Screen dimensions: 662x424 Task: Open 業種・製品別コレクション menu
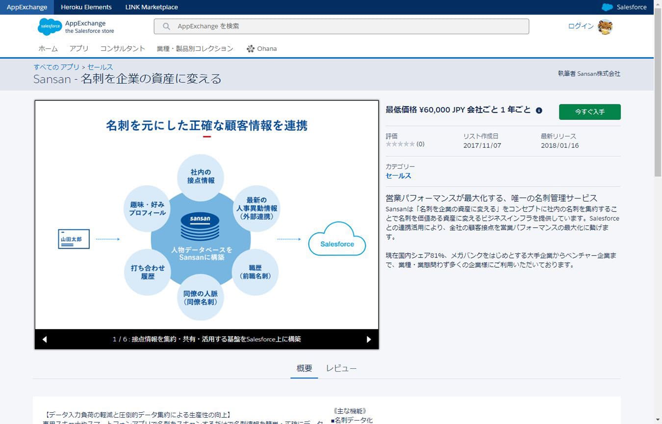pyautogui.click(x=195, y=48)
